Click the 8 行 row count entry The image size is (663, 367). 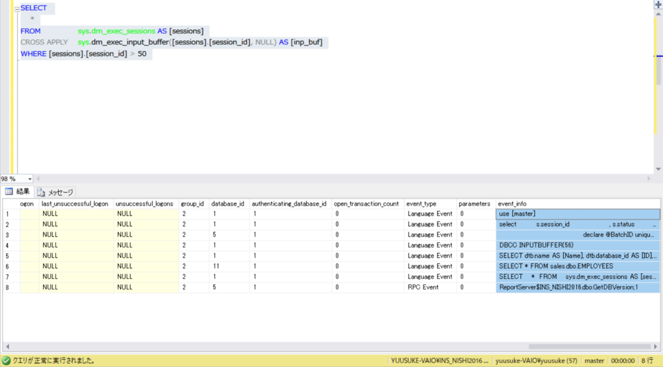coord(647,361)
